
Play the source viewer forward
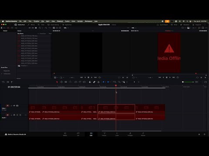click(x=92, y=78)
